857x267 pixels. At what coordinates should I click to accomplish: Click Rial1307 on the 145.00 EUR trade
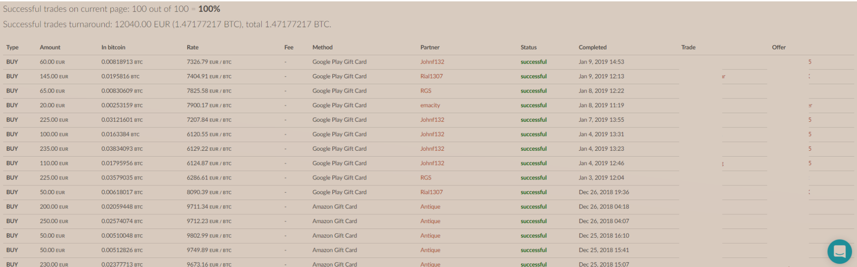coord(431,76)
